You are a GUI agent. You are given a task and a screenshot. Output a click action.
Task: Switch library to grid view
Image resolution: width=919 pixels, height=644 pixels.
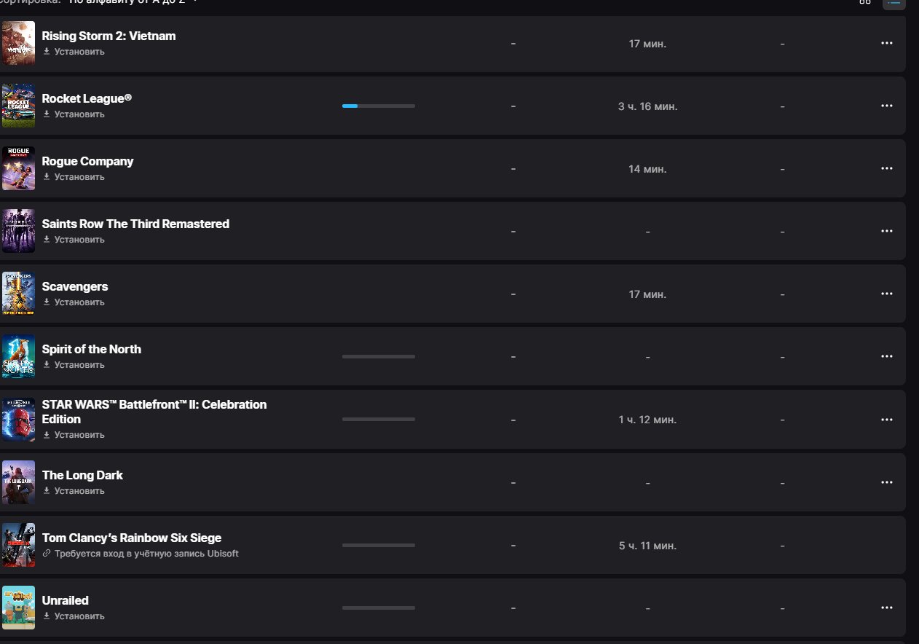pos(865,2)
